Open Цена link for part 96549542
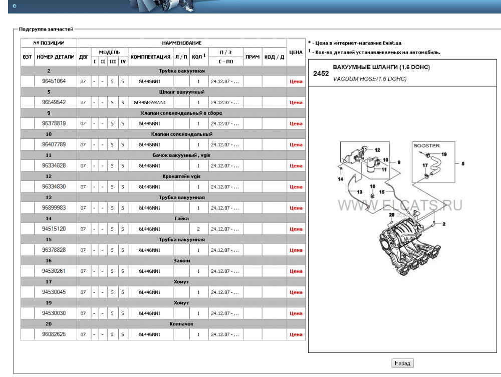The width and height of the screenshot is (501, 377). point(296,103)
